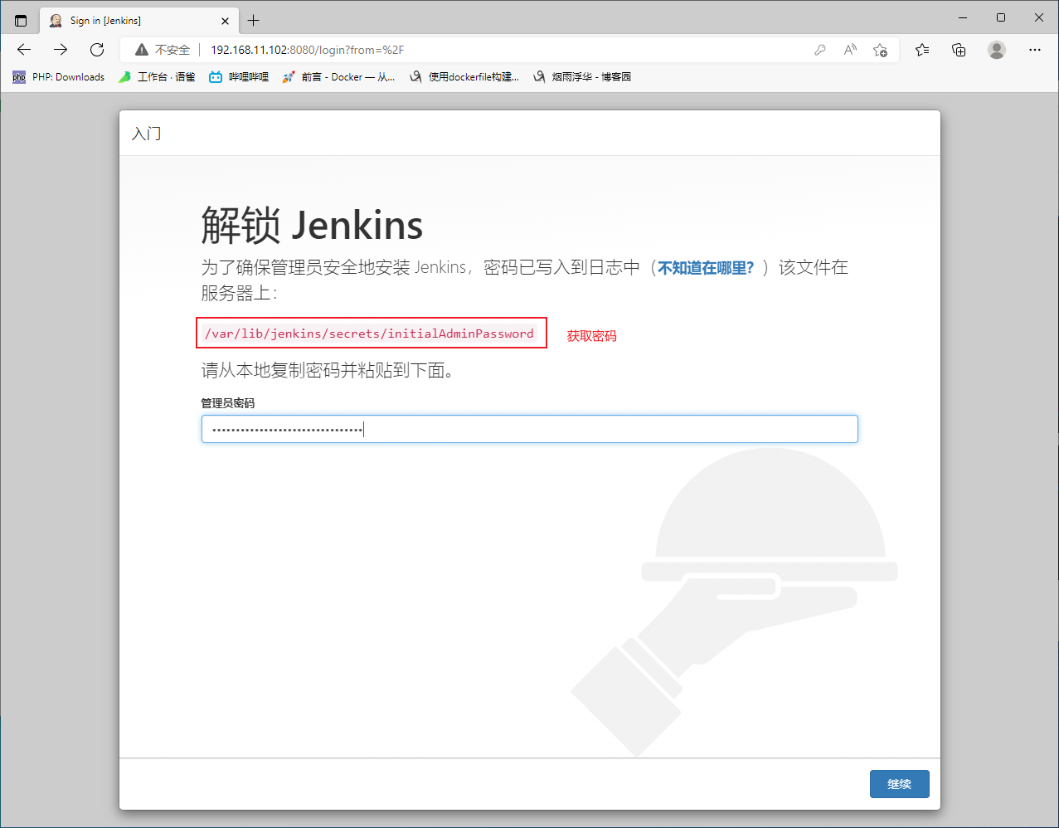Open saved passwords key icon

click(820, 50)
